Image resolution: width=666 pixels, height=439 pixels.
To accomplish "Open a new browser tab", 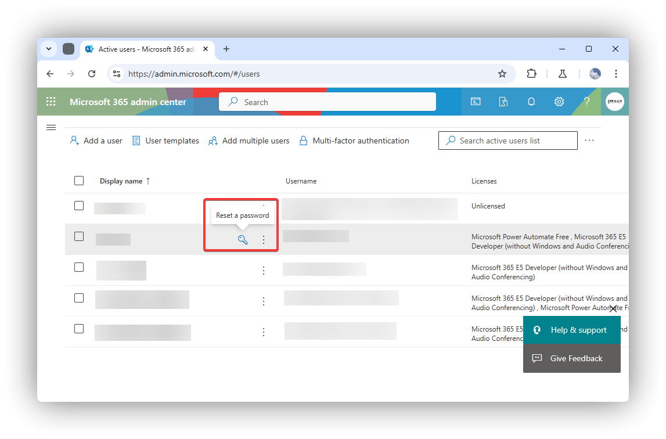I will point(226,49).
